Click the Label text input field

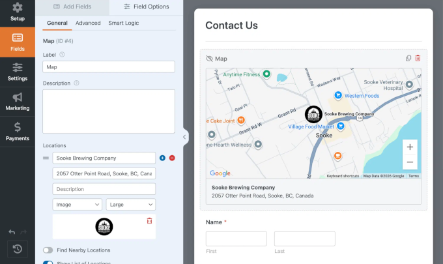[x=109, y=66]
